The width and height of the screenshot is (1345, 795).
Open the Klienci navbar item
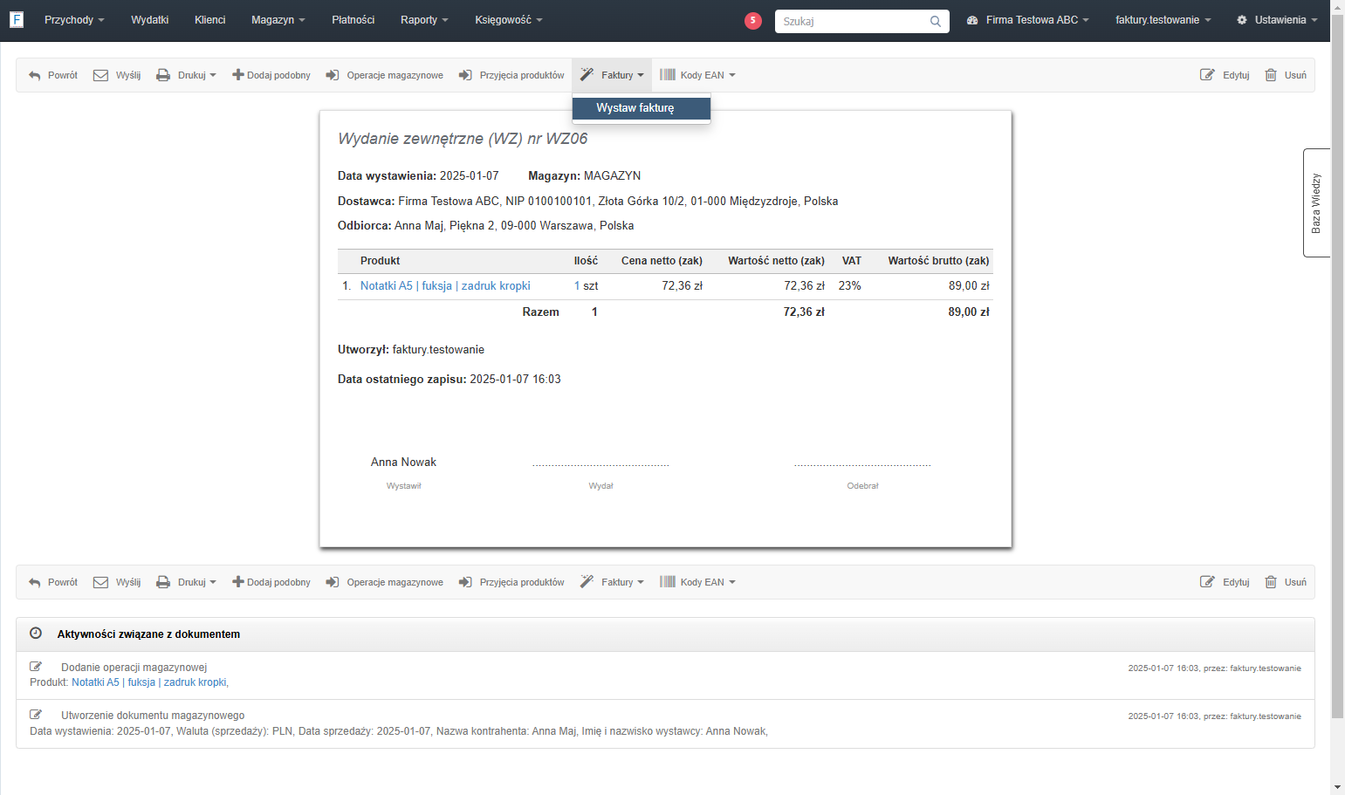pos(210,20)
